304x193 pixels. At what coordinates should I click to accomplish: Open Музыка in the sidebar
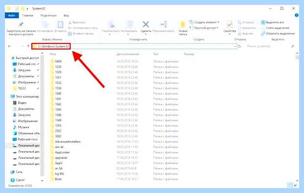point(21,127)
